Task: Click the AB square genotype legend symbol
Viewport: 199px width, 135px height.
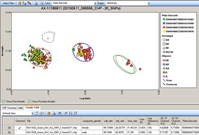Action: pyautogui.click(x=164, y=44)
